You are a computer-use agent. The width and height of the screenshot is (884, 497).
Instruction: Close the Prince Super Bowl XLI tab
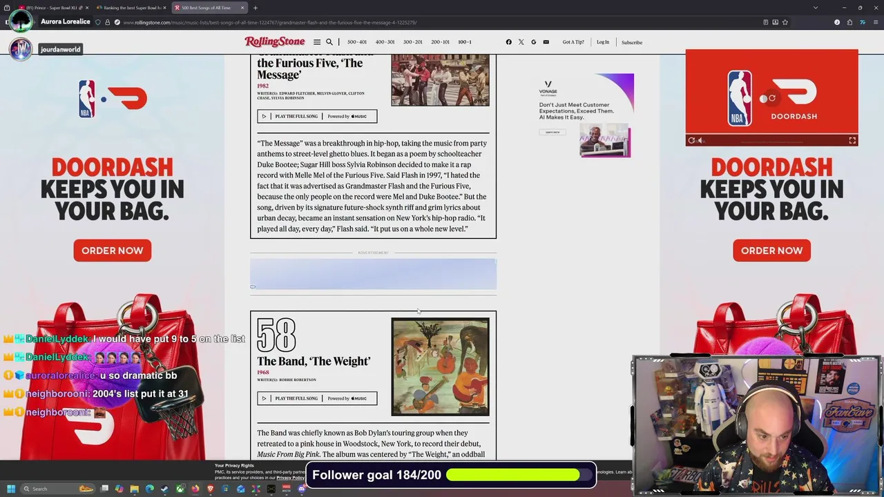click(87, 8)
